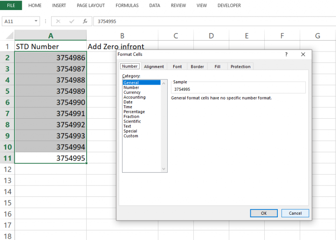Open the REVIEW ribbon tab

click(178, 5)
